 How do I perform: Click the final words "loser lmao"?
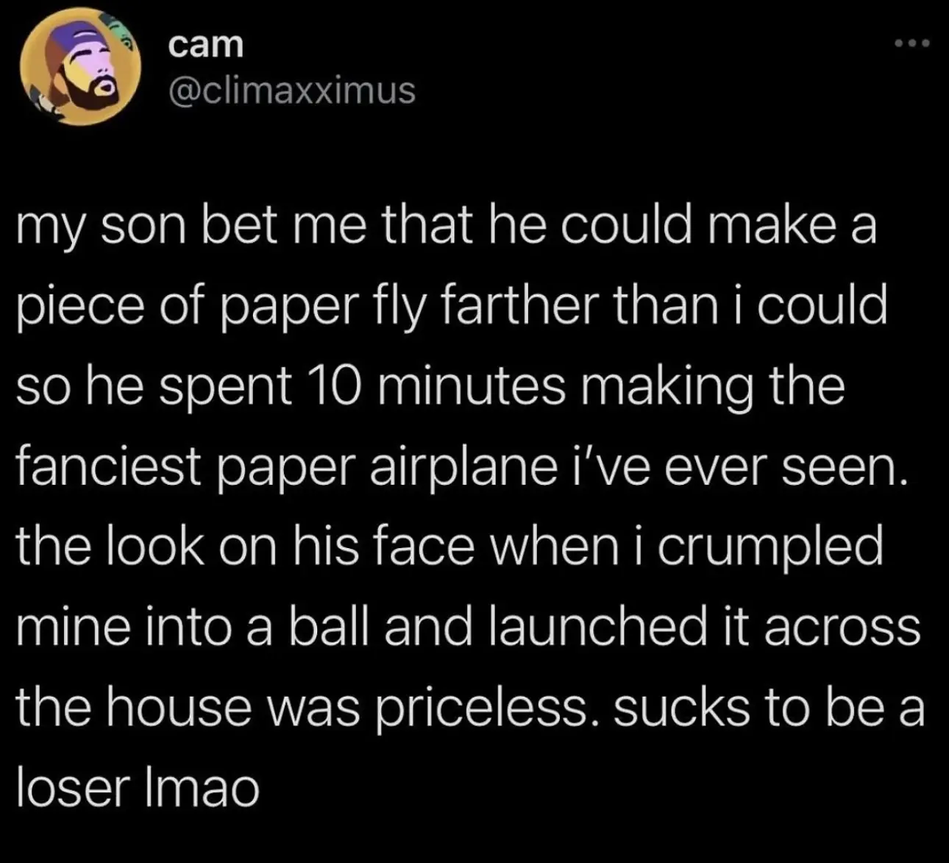click(138, 787)
